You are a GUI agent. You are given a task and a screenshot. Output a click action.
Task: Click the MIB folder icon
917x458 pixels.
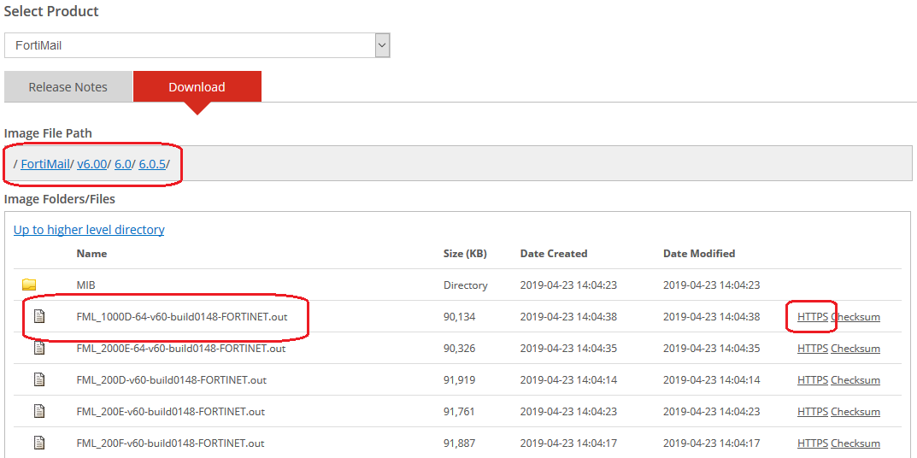[x=29, y=285]
